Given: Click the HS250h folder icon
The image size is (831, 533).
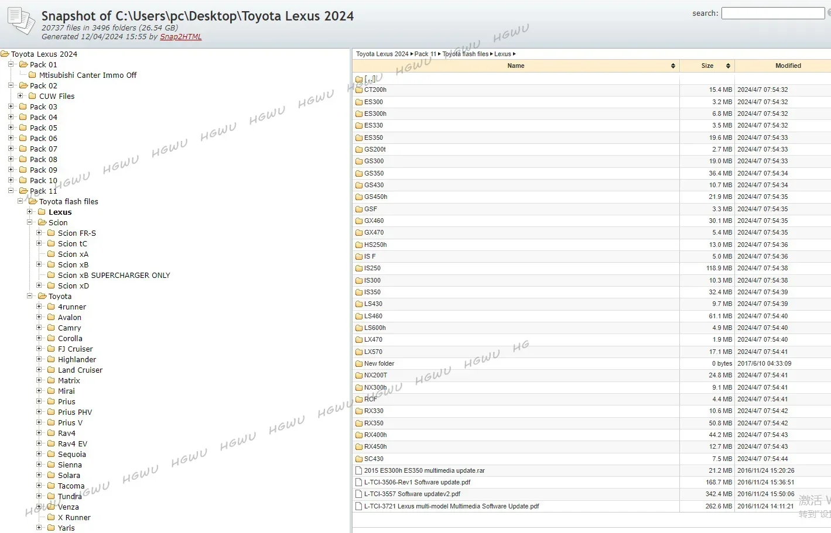Looking at the screenshot, I should [x=359, y=245].
